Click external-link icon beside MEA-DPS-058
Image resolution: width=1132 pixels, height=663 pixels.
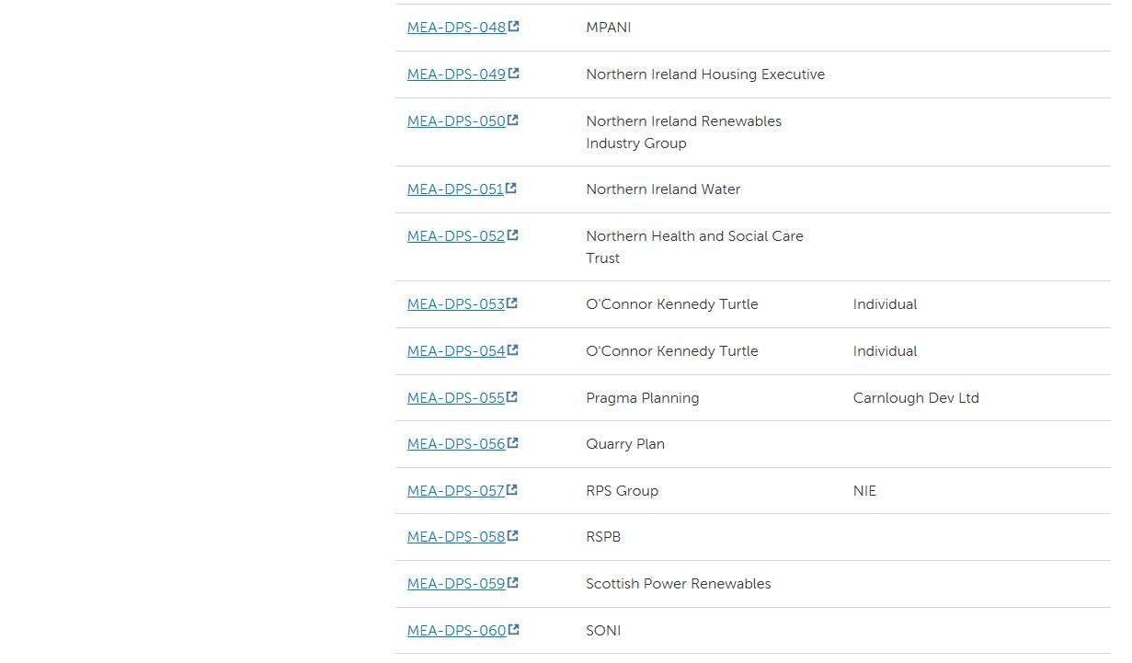pos(513,536)
